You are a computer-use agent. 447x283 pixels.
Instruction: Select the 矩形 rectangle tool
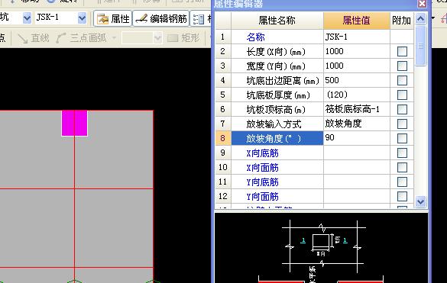pyautogui.click(x=183, y=38)
